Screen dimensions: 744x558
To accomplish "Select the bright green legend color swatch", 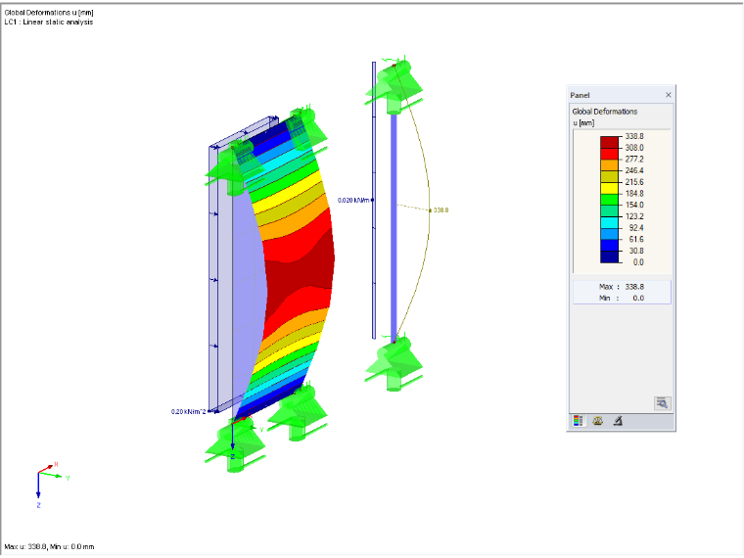I will coord(609,199).
